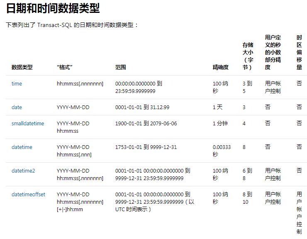Click the 1 天 precision cell
This screenshot has width=307, height=239.
point(217,107)
